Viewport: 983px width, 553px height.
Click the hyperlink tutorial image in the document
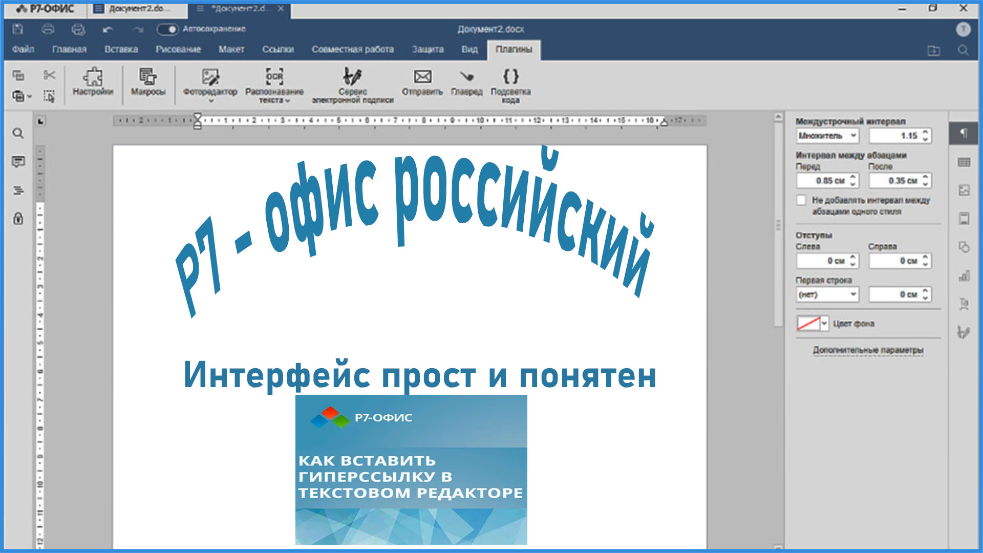coord(411,470)
